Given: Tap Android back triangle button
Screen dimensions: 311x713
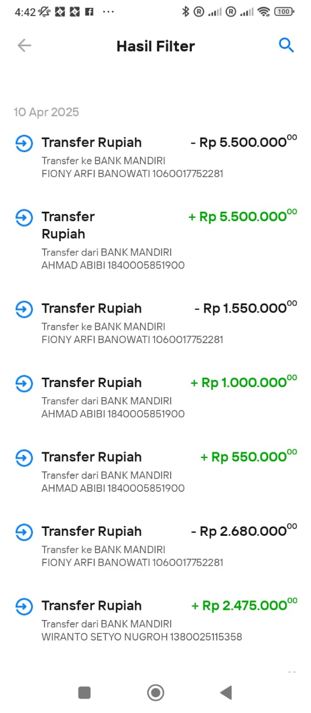Looking at the screenshot, I should click(226, 692).
